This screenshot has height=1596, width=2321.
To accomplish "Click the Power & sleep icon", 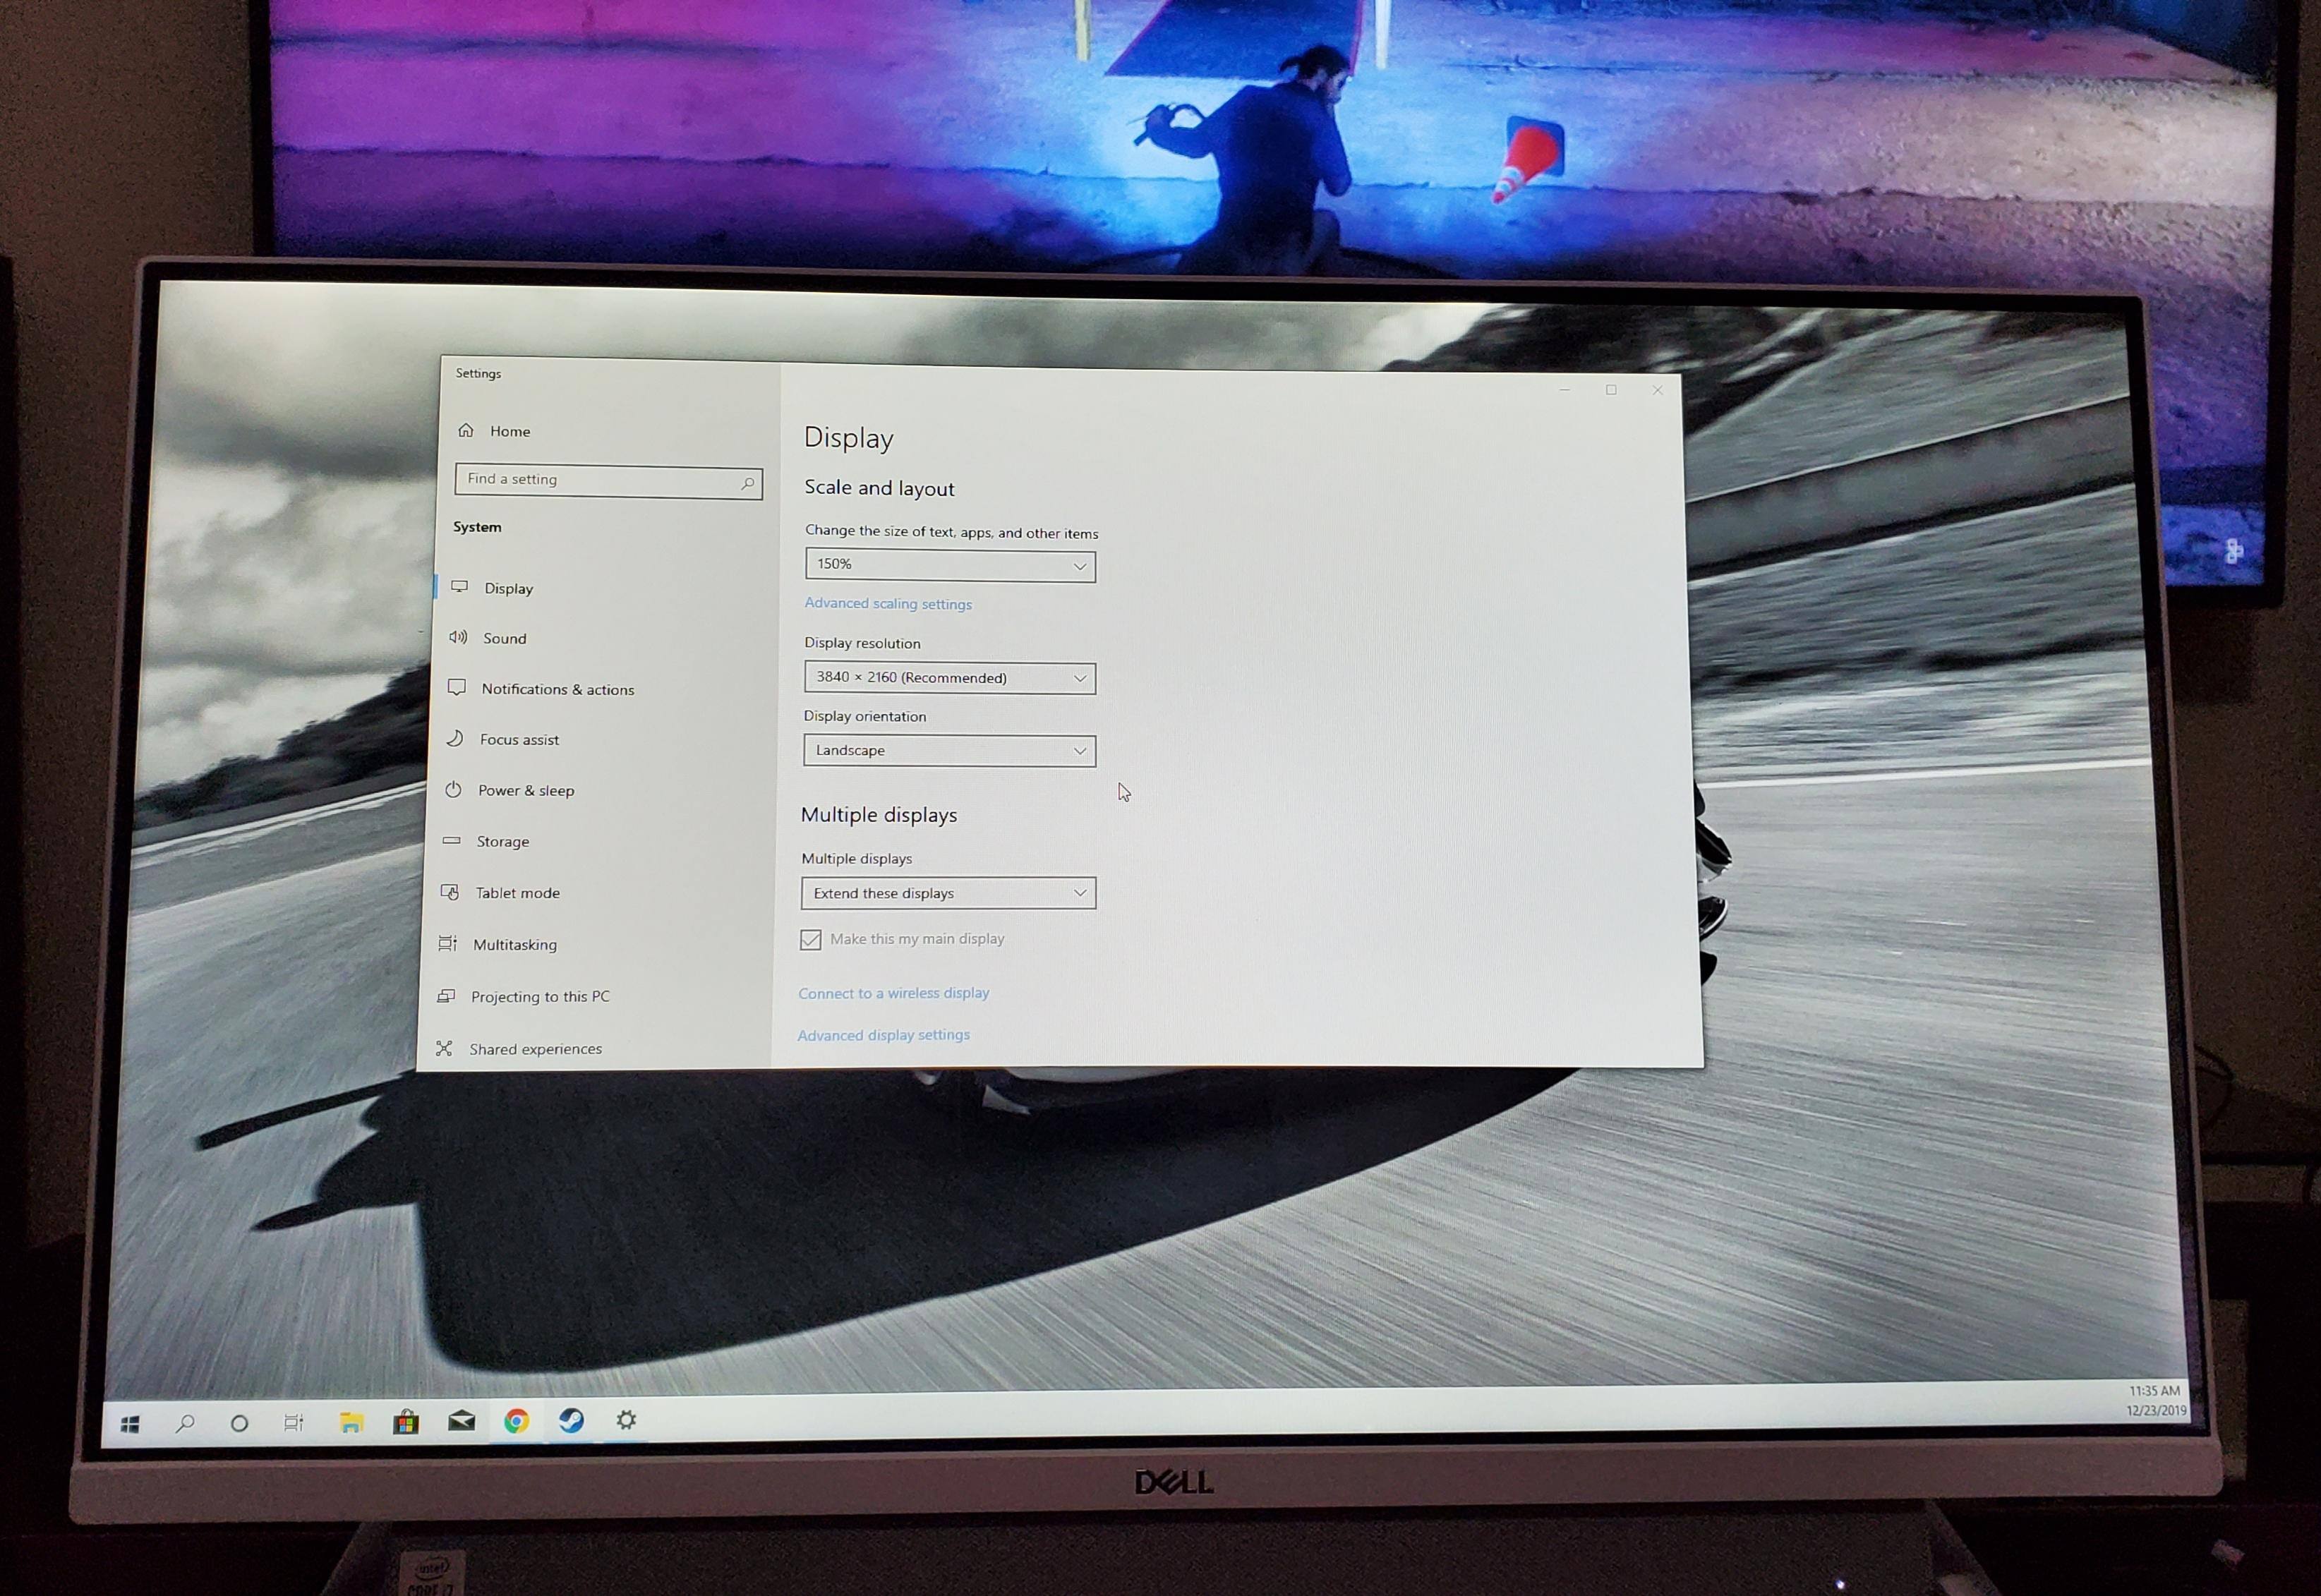I will click(453, 789).
